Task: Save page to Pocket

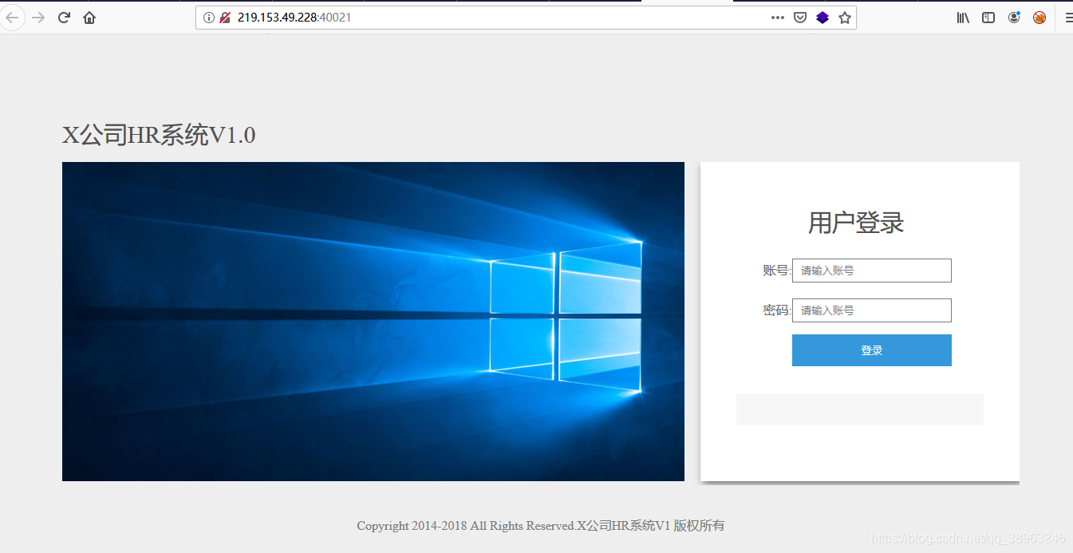Action: tap(800, 18)
